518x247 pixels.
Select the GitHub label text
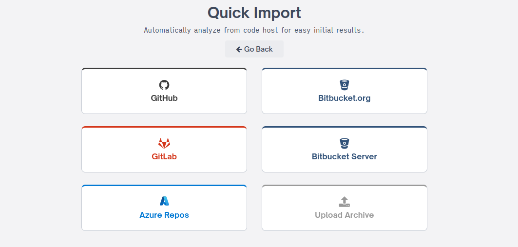(164, 98)
